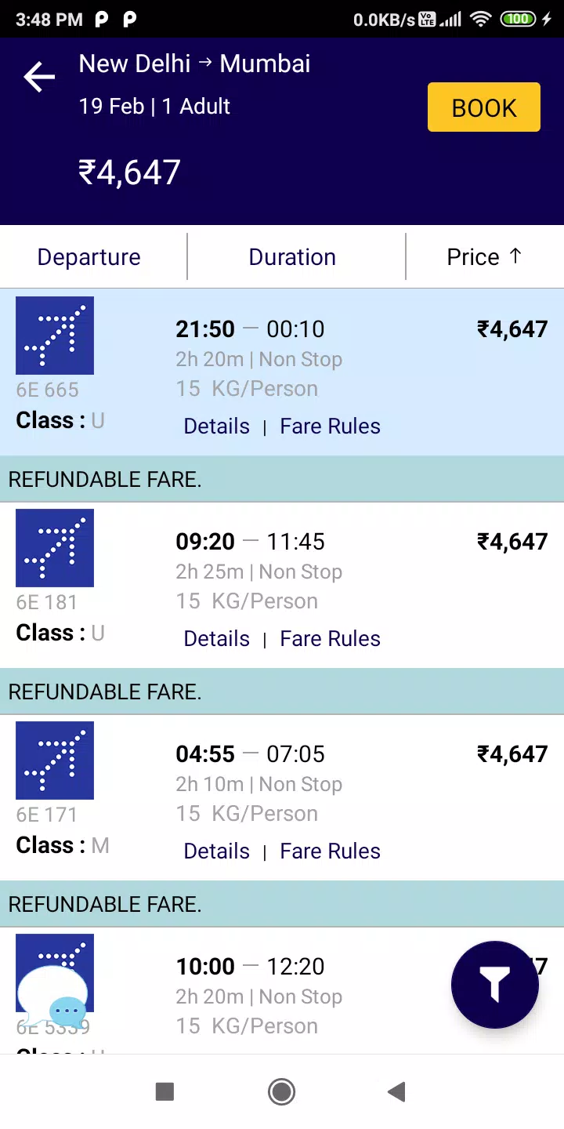The height and width of the screenshot is (1129, 564).
Task: Open Details for the 04:55 flight
Action: point(216,851)
